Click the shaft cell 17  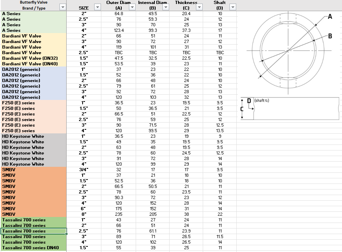point(220,30)
